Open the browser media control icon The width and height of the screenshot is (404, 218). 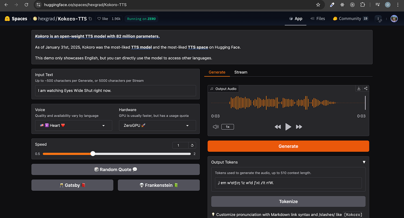(x=377, y=5)
